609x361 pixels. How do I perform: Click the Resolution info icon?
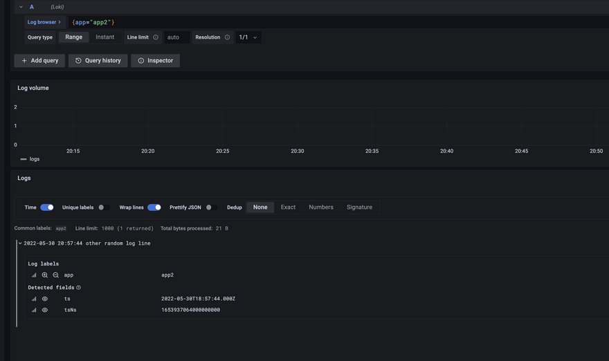pos(227,37)
